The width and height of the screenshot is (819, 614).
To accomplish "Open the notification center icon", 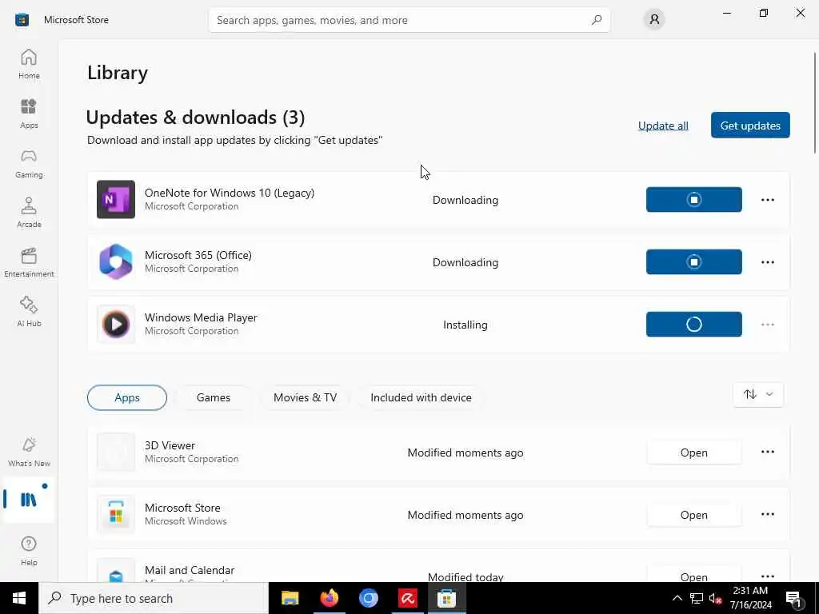I will tap(793, 598).
